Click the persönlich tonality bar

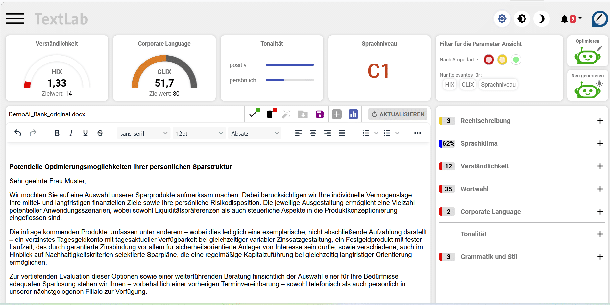(x=290, y=80)
